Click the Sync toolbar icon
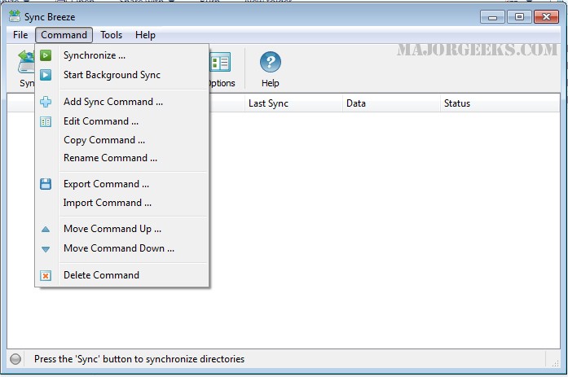Screen dimensions: 568x377 [x=26, y=62]
